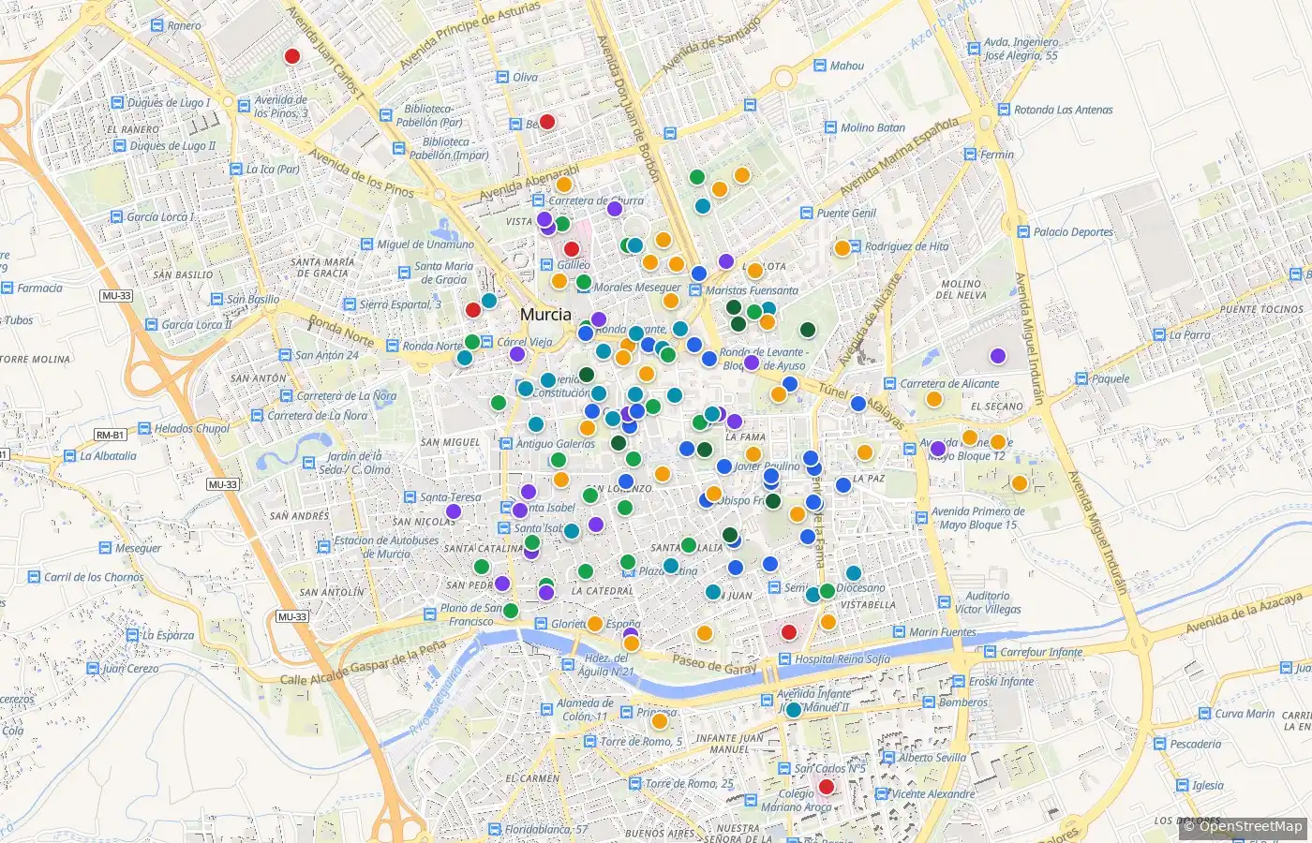The image size is (1312, 843).
Task: Open the OpenStreetMap attribution link
Action: tap(1250, 826)
